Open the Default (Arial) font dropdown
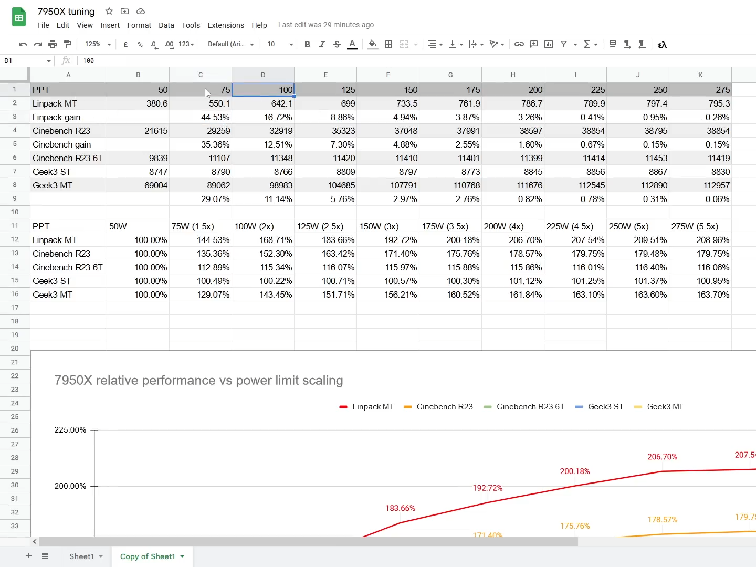 [230, 45]
